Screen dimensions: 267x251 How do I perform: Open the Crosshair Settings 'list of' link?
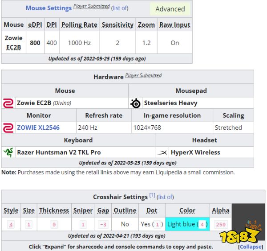pos(165,197)
